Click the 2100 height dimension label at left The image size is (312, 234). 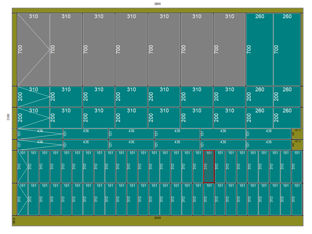point(8,117)
